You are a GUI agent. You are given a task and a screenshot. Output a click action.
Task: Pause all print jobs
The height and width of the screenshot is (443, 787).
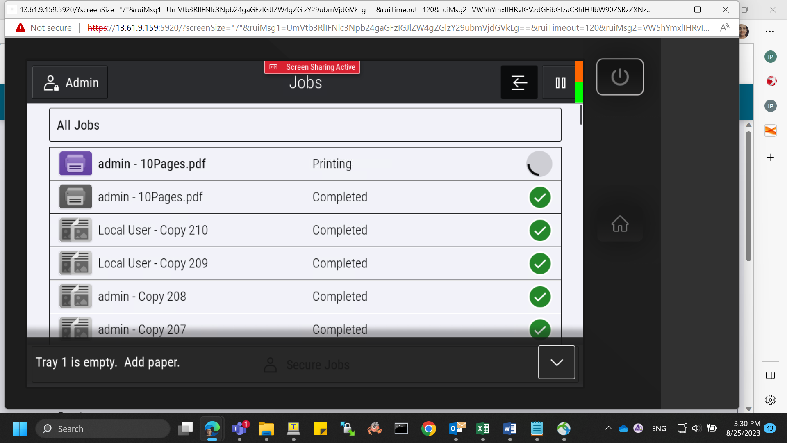click(560, 82)
